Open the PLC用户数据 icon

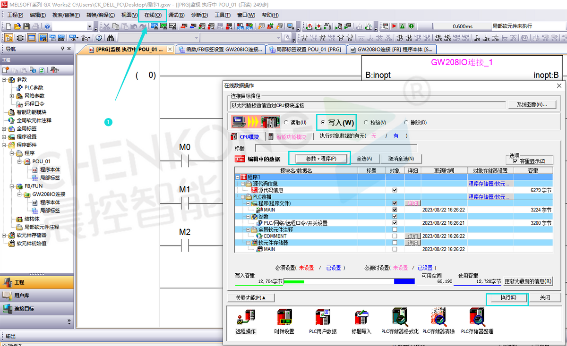pos(323,318)
